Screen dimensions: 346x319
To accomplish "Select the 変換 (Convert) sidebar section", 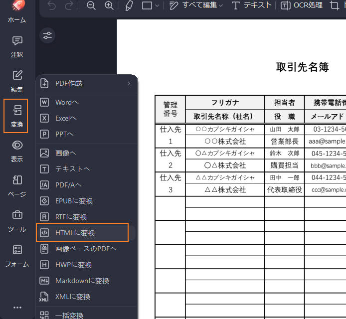I will point(16,116).
